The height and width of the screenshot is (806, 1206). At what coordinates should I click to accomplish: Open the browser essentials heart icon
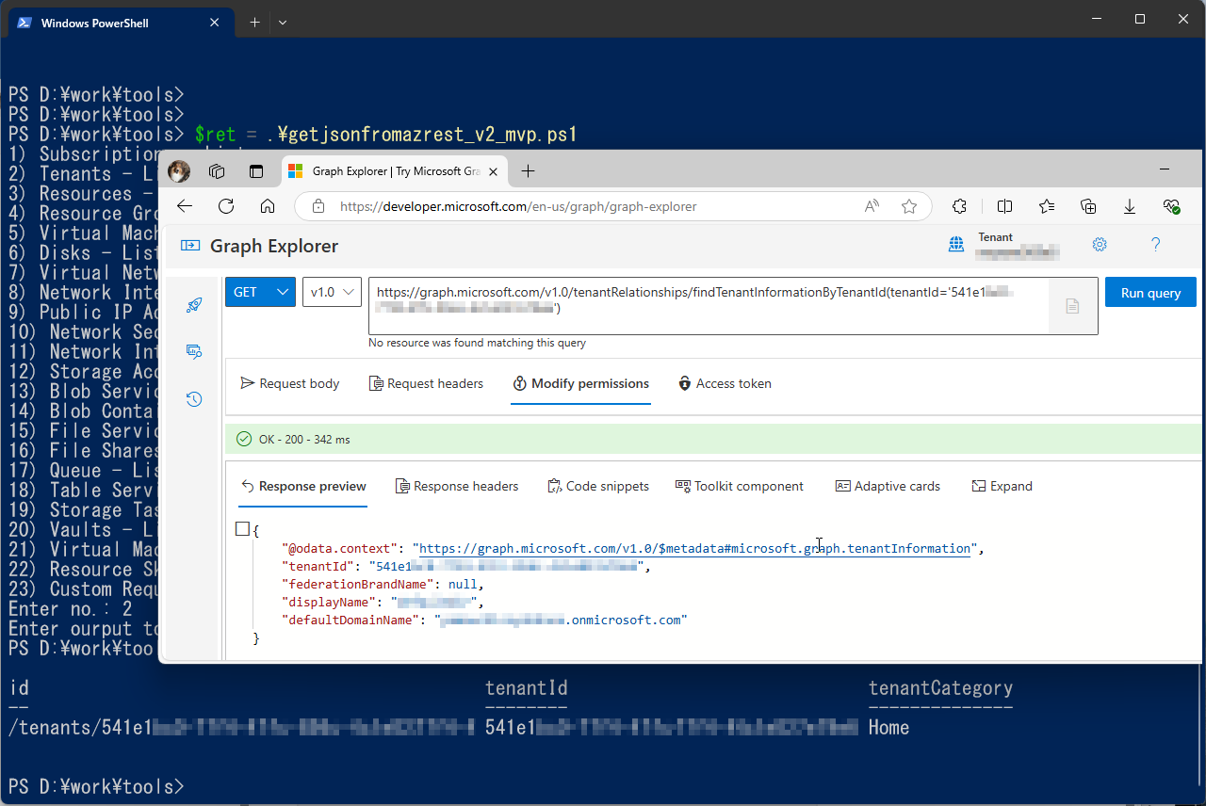[x=1171, y=206]
